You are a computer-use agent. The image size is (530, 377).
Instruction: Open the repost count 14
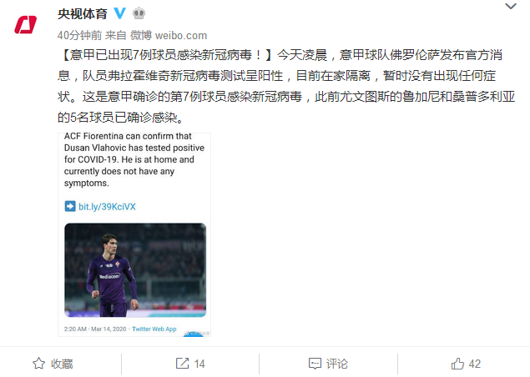[x=199, y=364]
